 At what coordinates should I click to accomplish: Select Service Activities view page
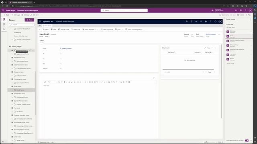pyautogui.click(x=20, y=36)
